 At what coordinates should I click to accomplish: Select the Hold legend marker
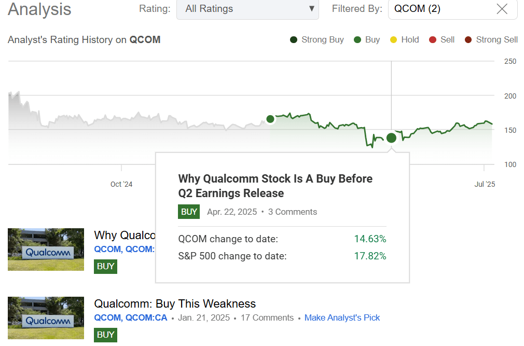(394, 39)
